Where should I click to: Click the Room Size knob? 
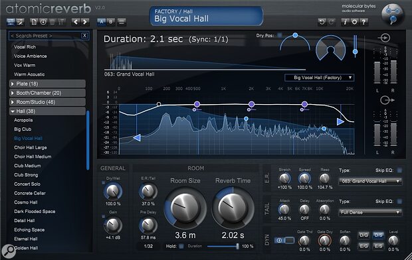(185, 207)
